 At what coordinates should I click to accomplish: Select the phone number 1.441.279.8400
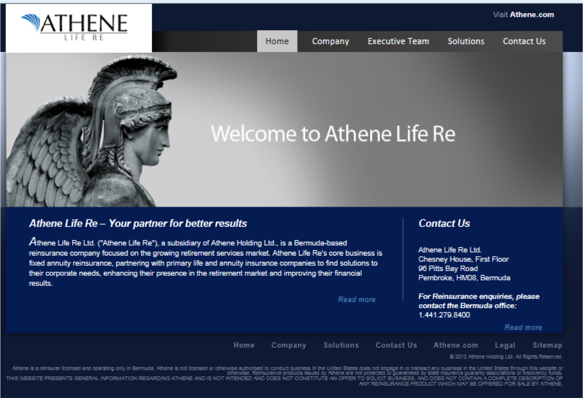[444, 315]
